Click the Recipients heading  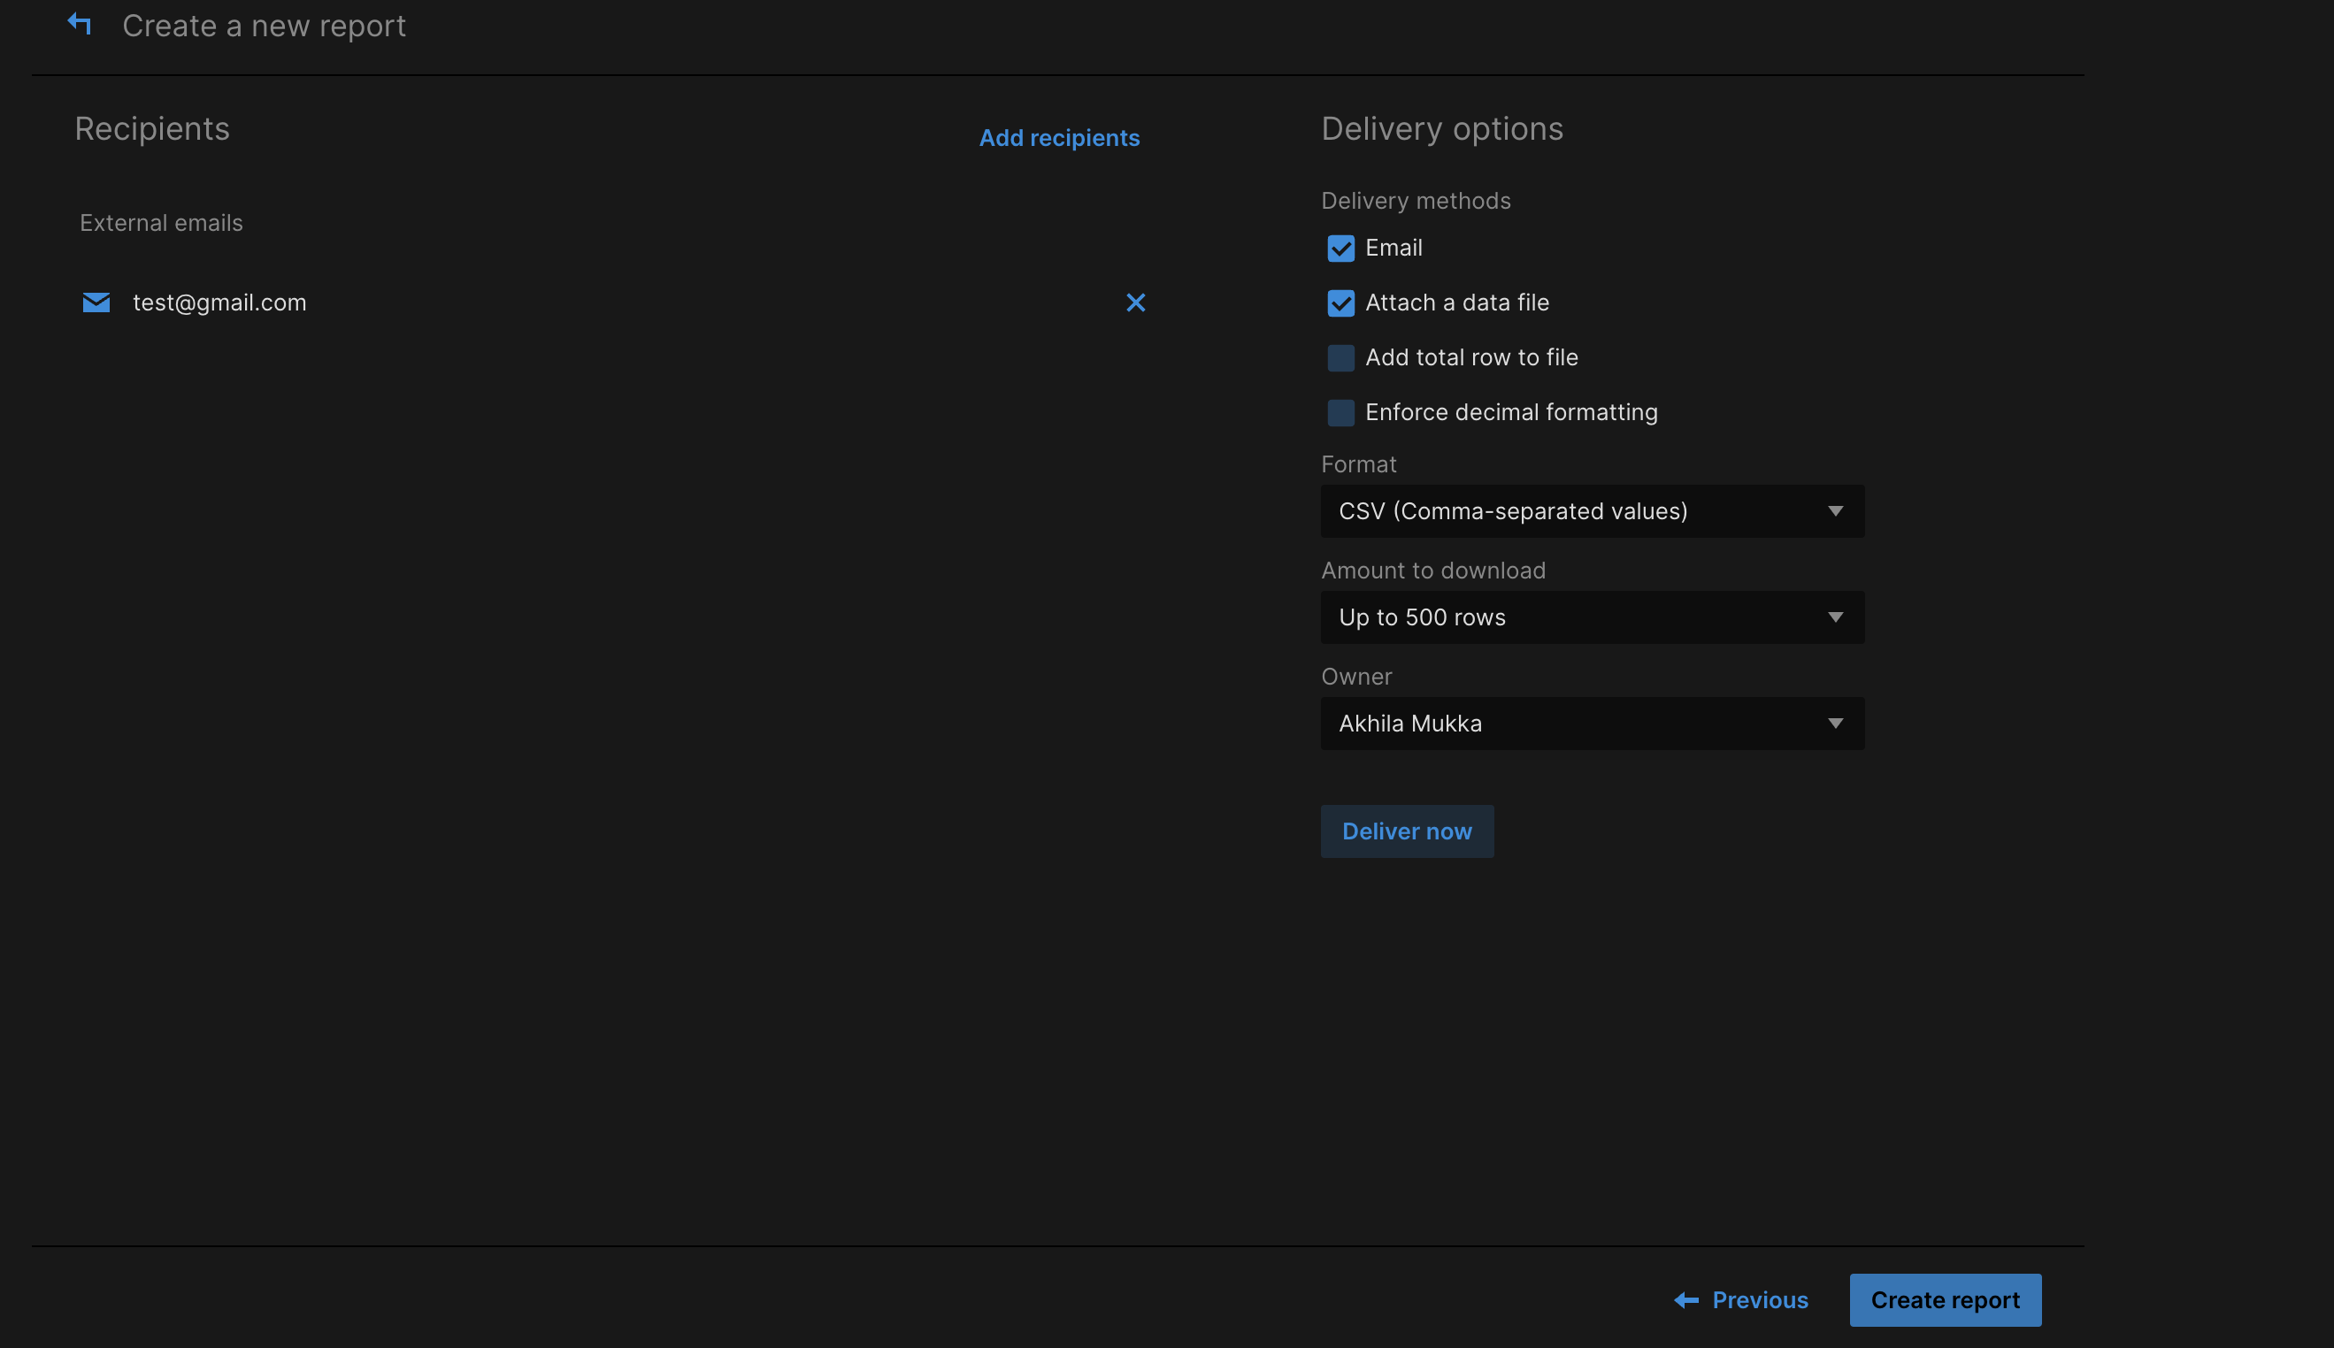click(152, 128)
